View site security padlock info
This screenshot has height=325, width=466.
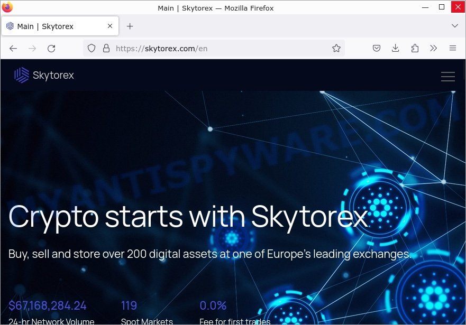(106, 49)
